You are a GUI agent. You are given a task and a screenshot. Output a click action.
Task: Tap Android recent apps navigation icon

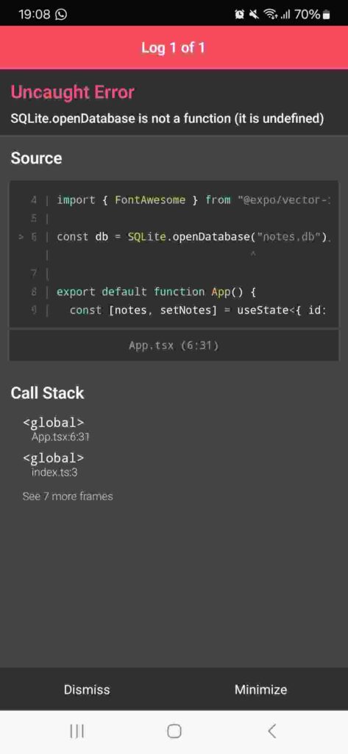(77, 731)
